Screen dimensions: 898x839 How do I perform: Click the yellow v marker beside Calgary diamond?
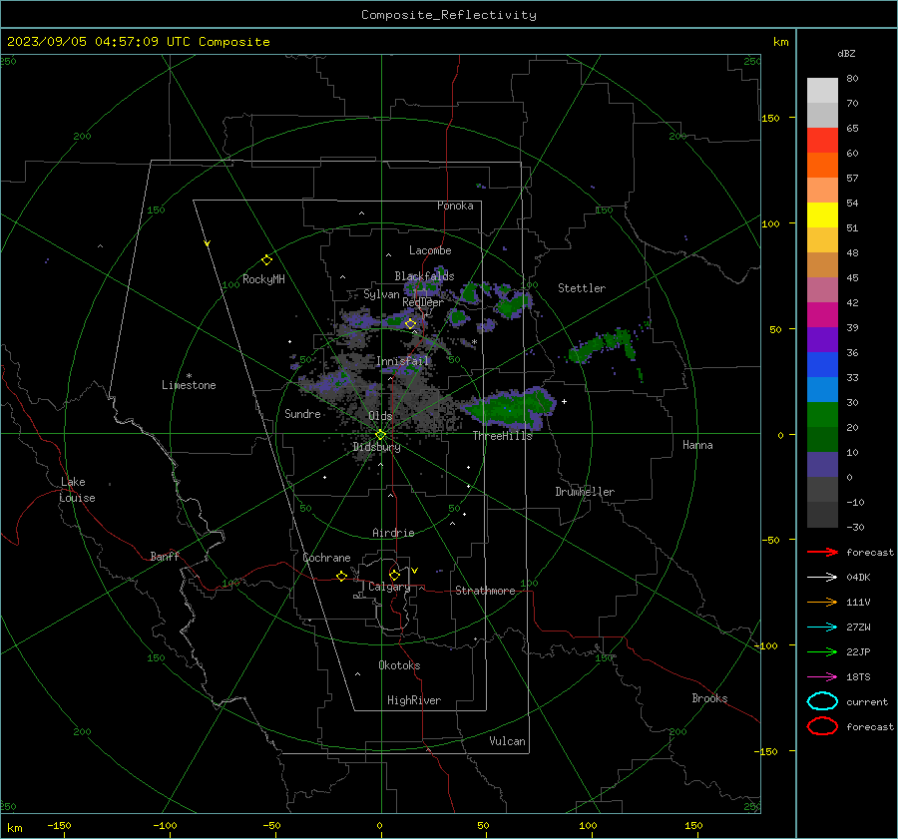(x=415, y=571)
